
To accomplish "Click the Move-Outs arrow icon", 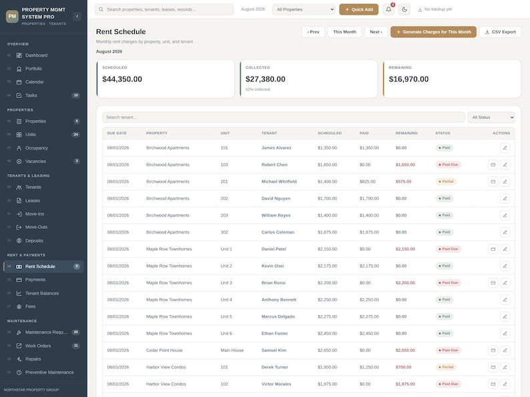I will point(19,227).
